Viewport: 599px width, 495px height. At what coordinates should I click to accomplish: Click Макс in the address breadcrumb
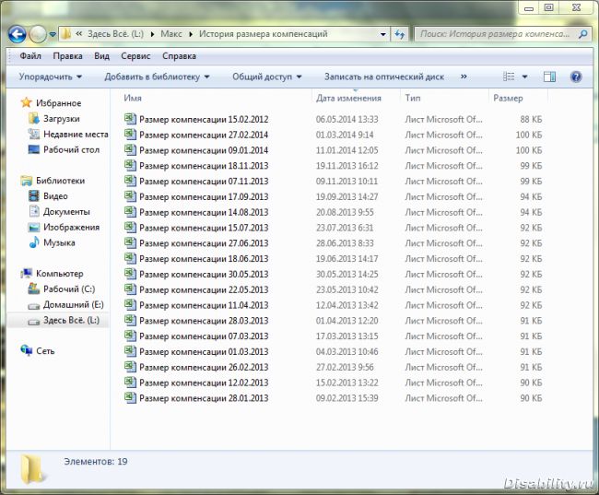[x=171, y=34]
